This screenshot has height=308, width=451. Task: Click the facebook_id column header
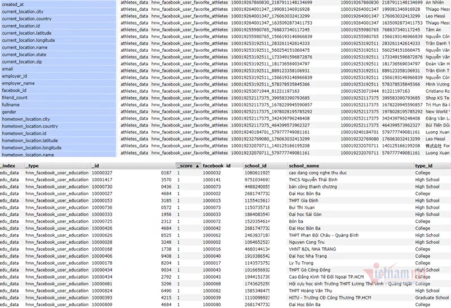(x=216, y=166)
